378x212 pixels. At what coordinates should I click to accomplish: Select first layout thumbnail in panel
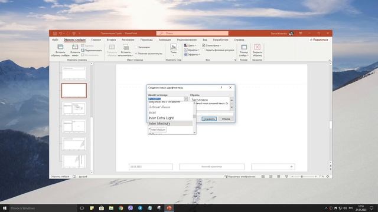pyautogui.click(x=74, y=73)
